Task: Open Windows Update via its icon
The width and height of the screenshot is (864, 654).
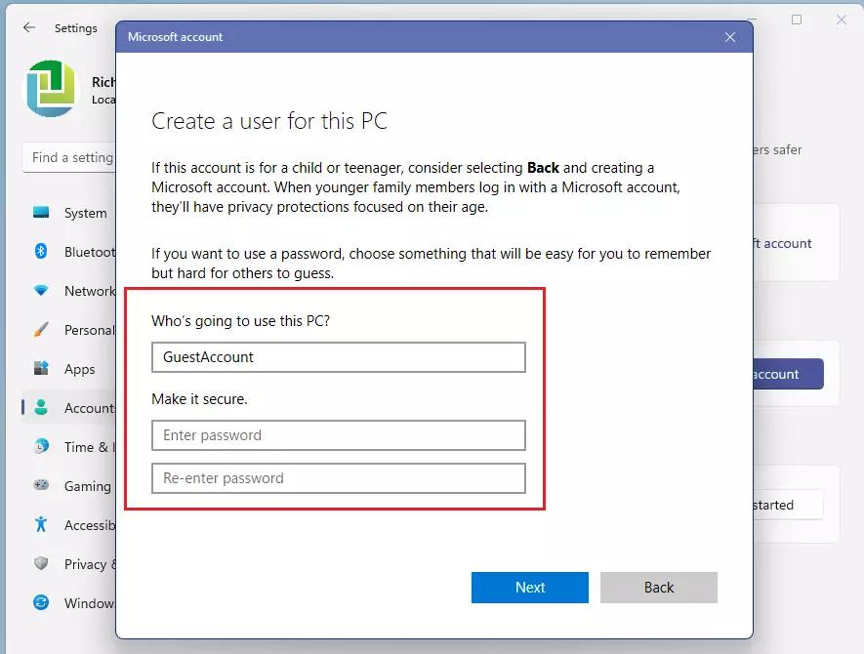Action: tap(41, 603)
